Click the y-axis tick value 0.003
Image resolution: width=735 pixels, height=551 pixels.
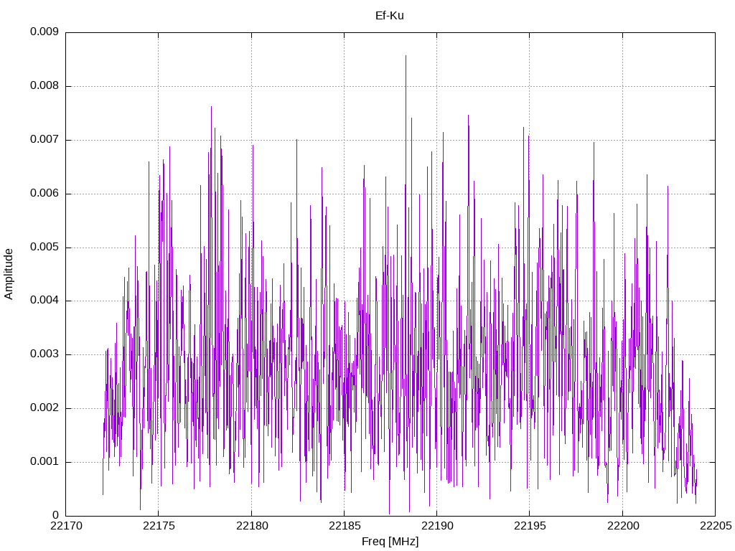point(45,354)
